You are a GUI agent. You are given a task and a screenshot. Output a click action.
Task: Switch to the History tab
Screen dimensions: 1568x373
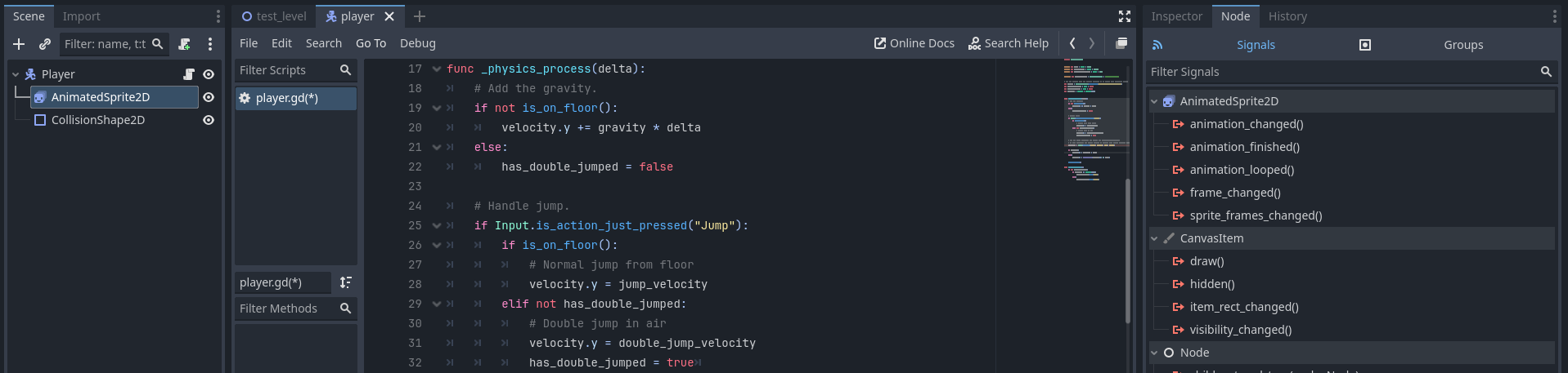(1287, 16)
